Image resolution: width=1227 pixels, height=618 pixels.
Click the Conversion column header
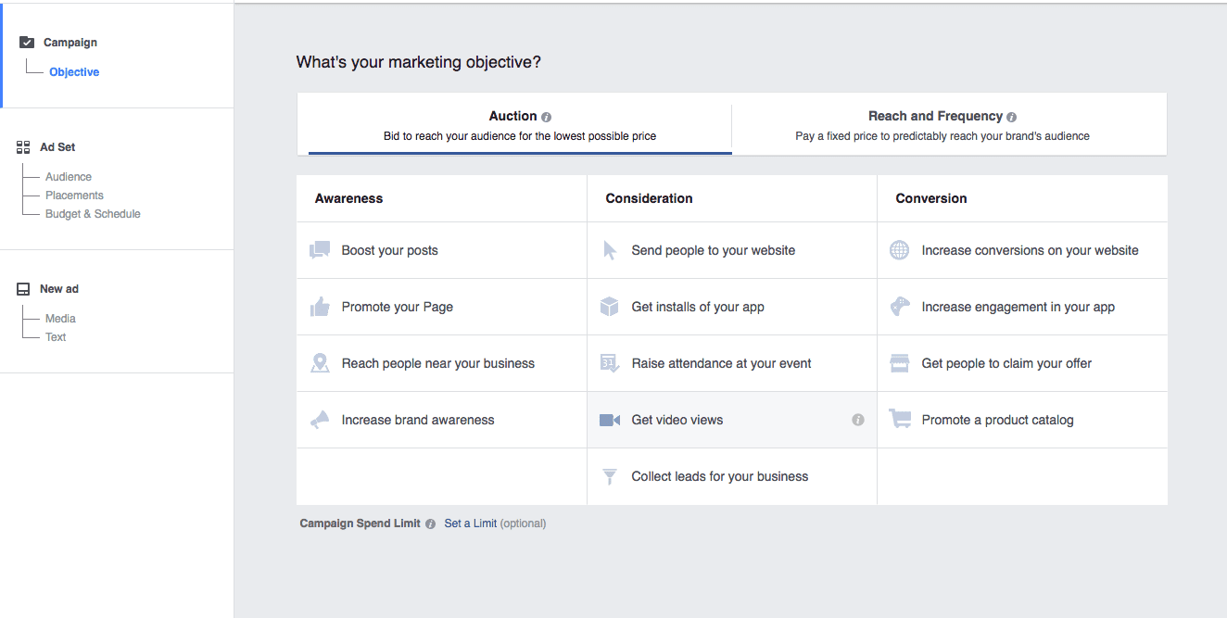click(931, 198)
